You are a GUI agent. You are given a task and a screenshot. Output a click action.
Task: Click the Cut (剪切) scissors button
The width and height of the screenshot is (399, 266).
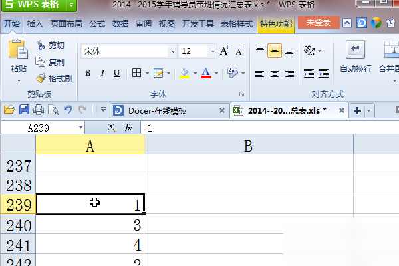[x=51, y=45]
